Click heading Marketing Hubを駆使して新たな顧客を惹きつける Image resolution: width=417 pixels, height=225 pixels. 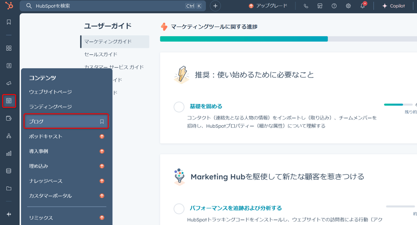coord(277,177)
